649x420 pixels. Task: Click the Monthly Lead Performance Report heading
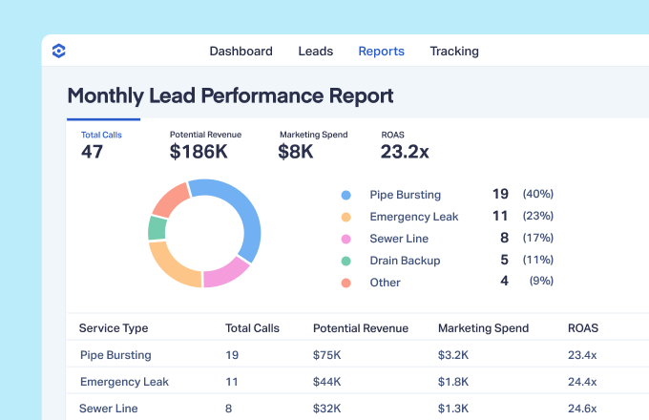pyautogui.click(x=230, y=95)
